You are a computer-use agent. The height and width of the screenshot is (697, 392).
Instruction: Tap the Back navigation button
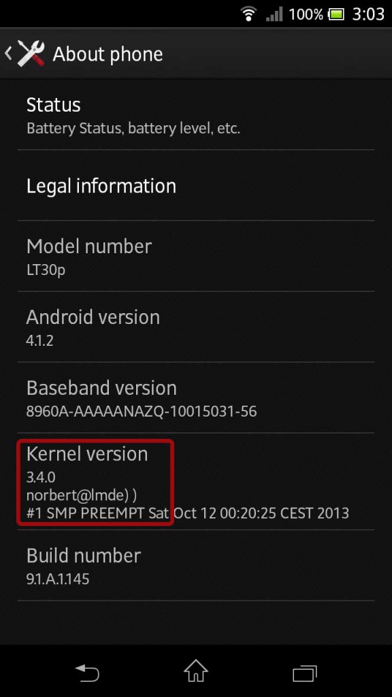(x=87, y=670)
